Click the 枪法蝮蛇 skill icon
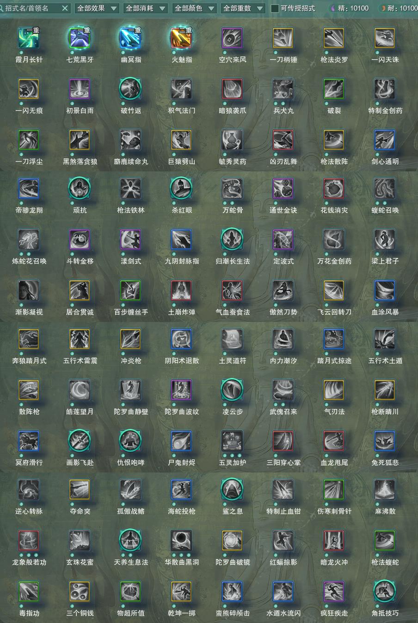 click(385, 541)
